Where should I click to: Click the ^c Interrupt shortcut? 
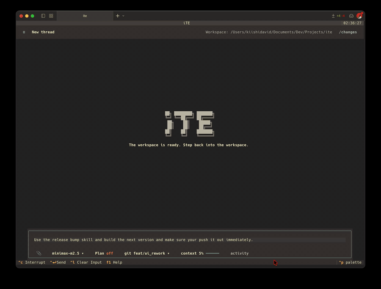coord(32,262)
